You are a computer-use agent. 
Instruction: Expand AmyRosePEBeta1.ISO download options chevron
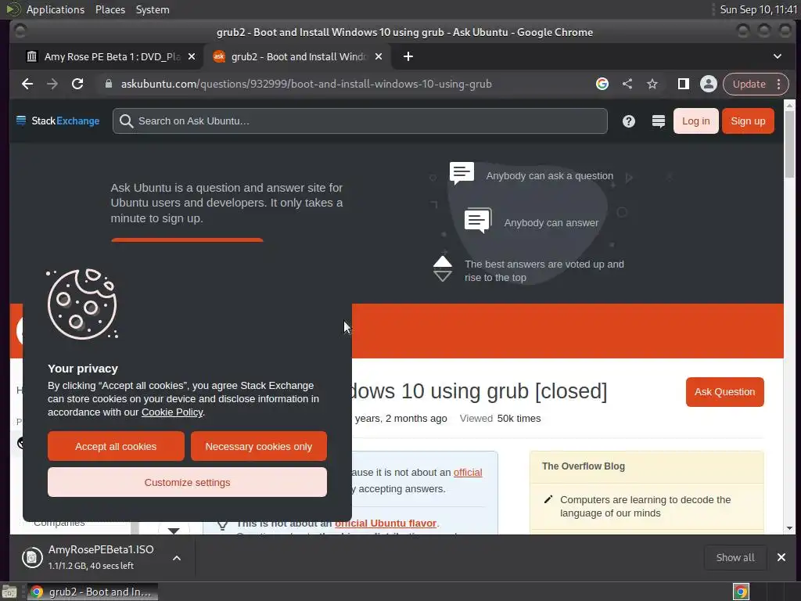(x=177, y=558)
